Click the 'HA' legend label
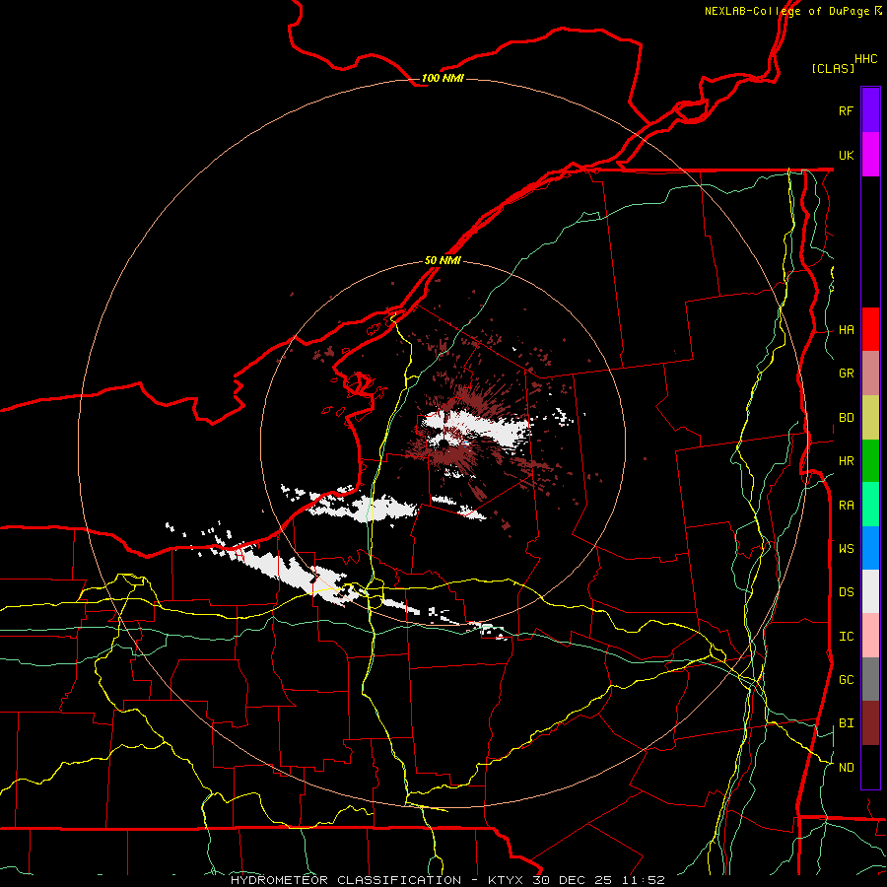Image resolution: width=887 pixels, height=887 pixels. 846,330
